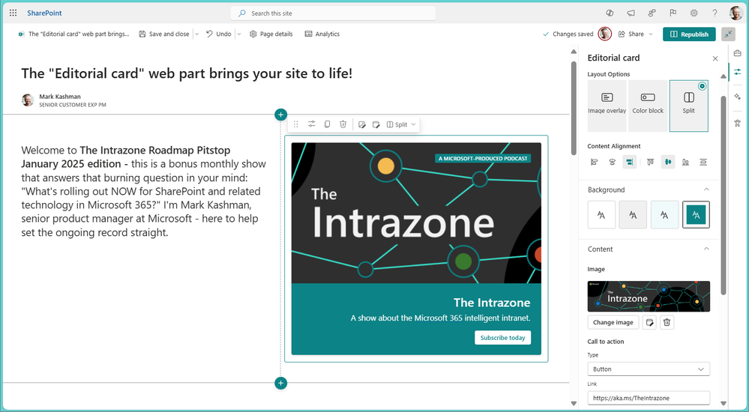Open the Undo dropdown arrow
Viewport: 749px width, 412px height.
[x=239, y=34]
